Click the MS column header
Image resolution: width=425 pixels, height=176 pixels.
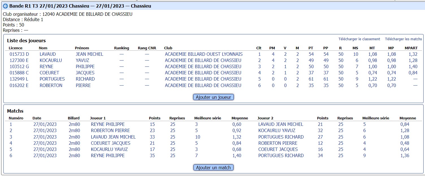355,48
